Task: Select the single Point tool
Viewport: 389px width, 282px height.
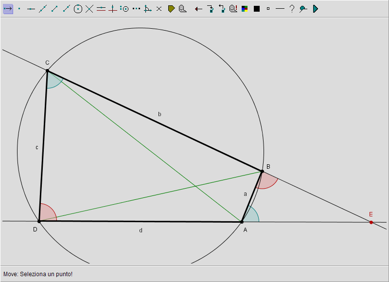Action: pos(19,9)
